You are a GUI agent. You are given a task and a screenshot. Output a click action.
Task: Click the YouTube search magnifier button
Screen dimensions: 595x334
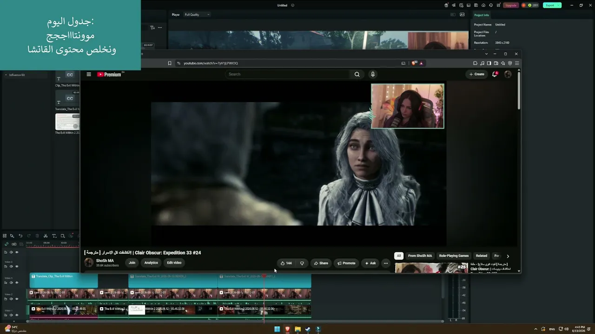click(357, 74)
